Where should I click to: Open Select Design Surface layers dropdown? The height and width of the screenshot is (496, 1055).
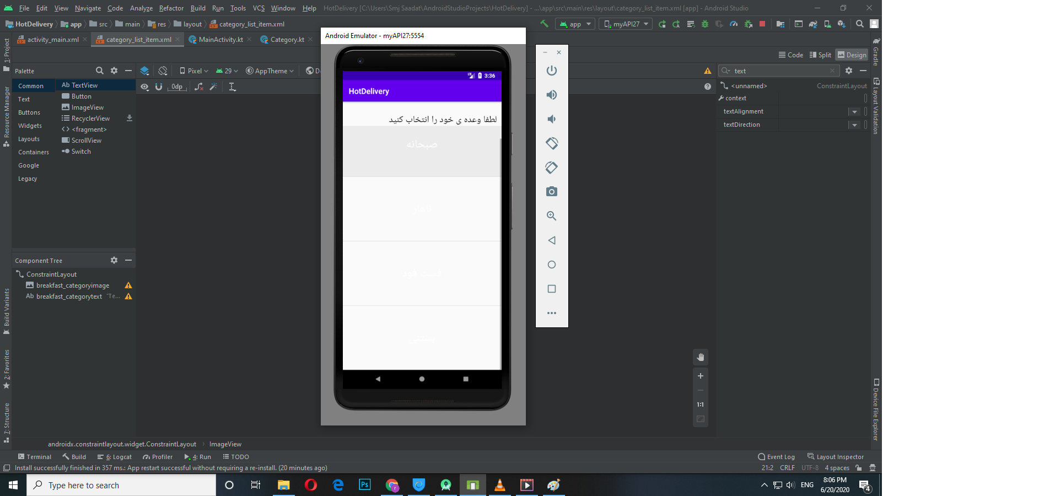pos(144,71)
